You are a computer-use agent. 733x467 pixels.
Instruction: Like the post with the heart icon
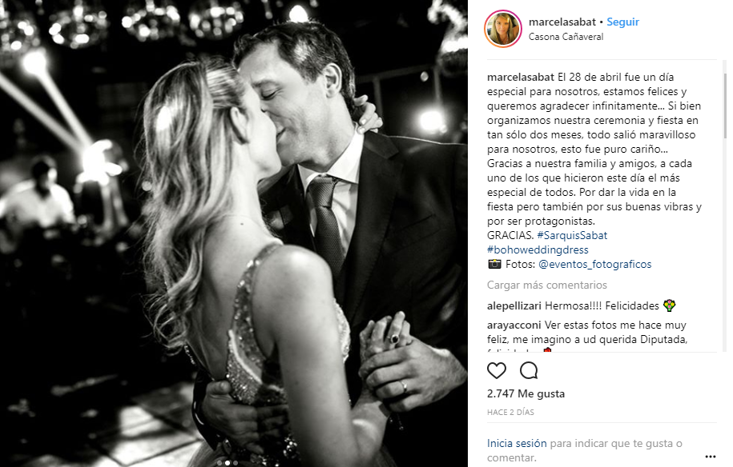point(497,371)
